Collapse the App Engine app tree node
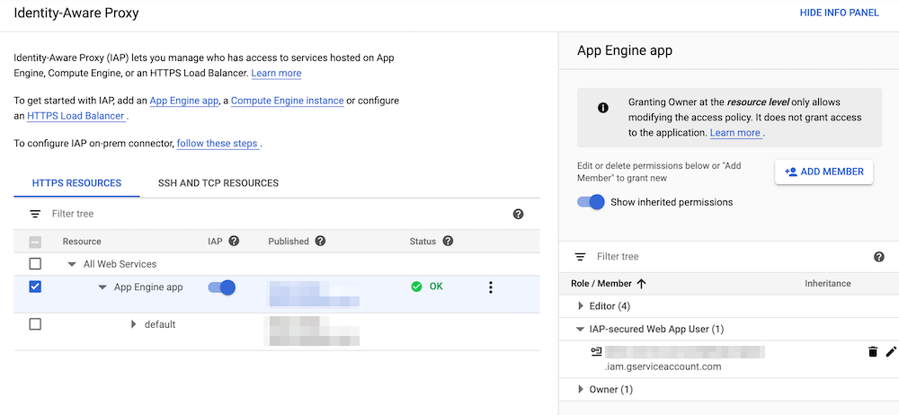 (x=102, y=287)
